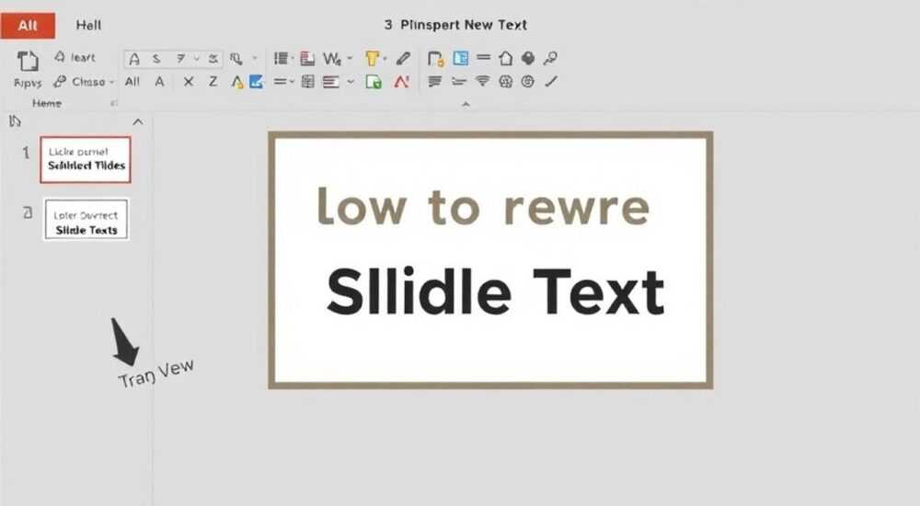
Task: Click the W text icon
Action: [x=332, y=58]
